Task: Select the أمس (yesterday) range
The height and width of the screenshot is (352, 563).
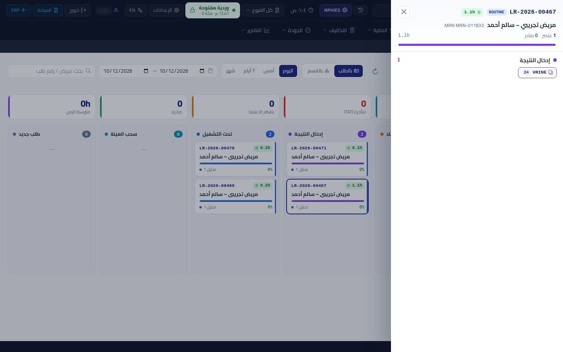Action: tap(269, 71)
